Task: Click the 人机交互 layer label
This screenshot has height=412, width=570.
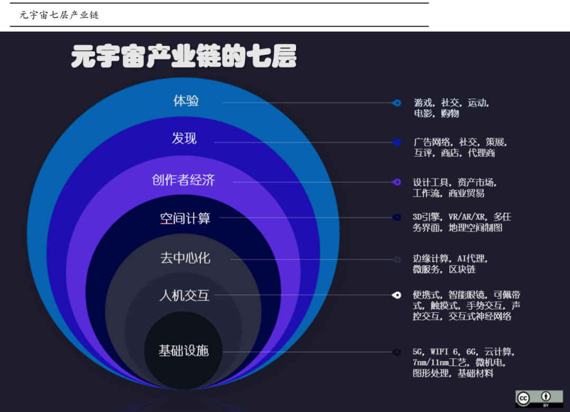Action: pyautogui.click(x=184, y=295)
